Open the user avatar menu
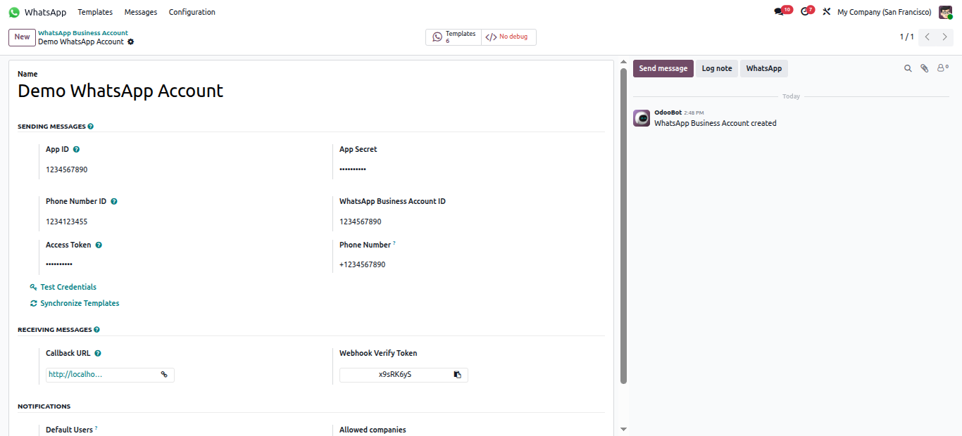Image resolution: width=962 pixels, height=436 pixels. coord(945,12)
